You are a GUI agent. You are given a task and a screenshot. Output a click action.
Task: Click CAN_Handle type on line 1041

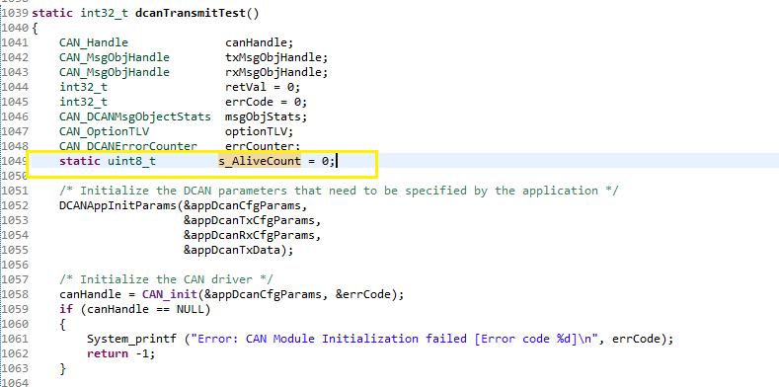coord(94,42)
